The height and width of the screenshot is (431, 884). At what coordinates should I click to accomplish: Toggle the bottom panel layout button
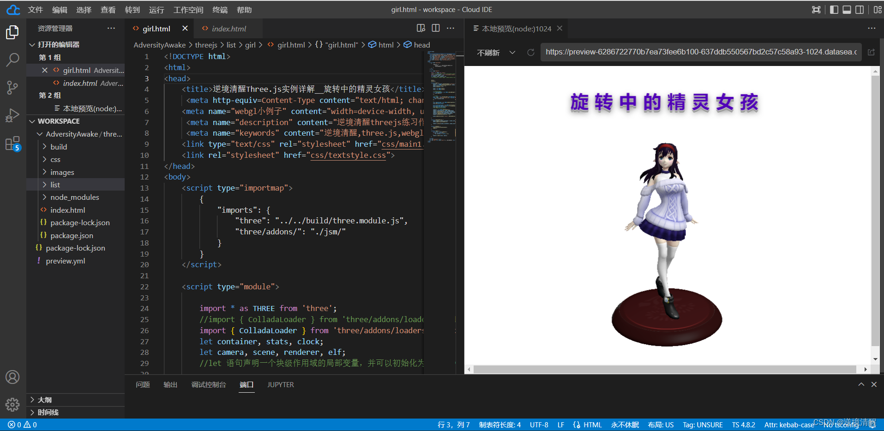point(847,10)
